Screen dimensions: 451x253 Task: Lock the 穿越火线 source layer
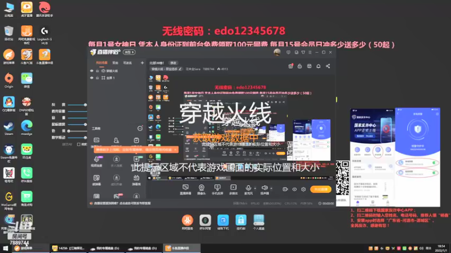click(x=98, y=71)
